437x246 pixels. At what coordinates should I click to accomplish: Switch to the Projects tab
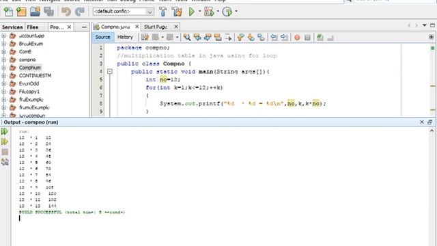click(57, 27)
